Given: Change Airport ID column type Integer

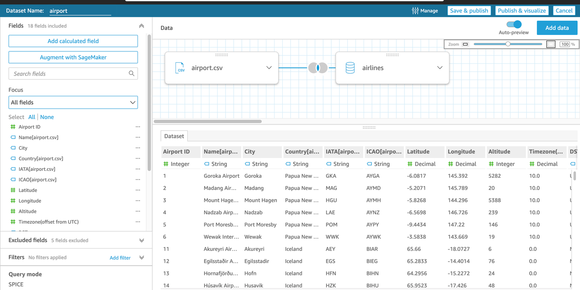Looking at the screenshot, I should point(176,164).
